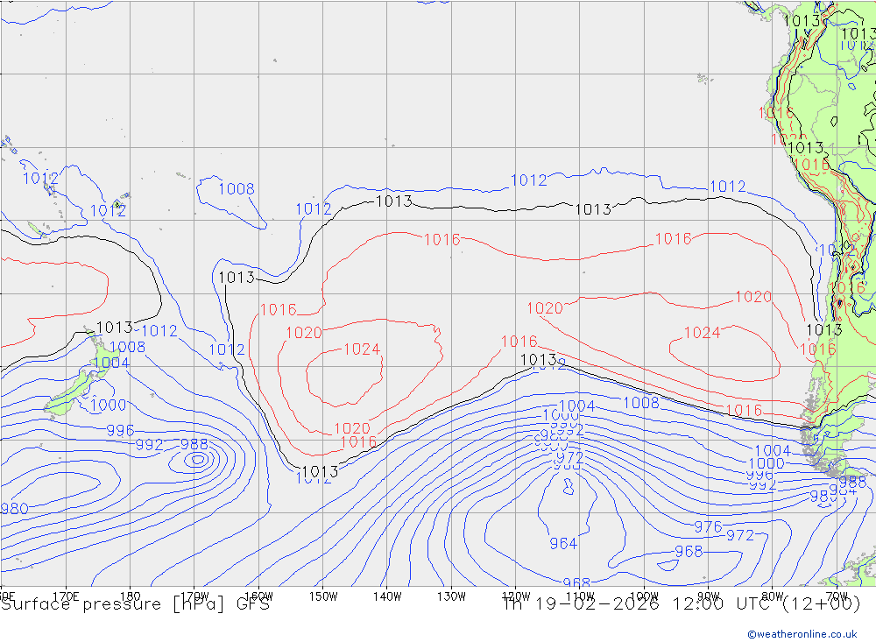Click the blue 980 isobar label
Screen dimensions: 876x642
click(14, 509)
